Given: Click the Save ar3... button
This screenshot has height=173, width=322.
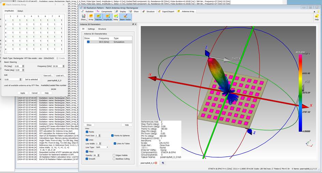Looking at the screenshot, I should 48,76.
